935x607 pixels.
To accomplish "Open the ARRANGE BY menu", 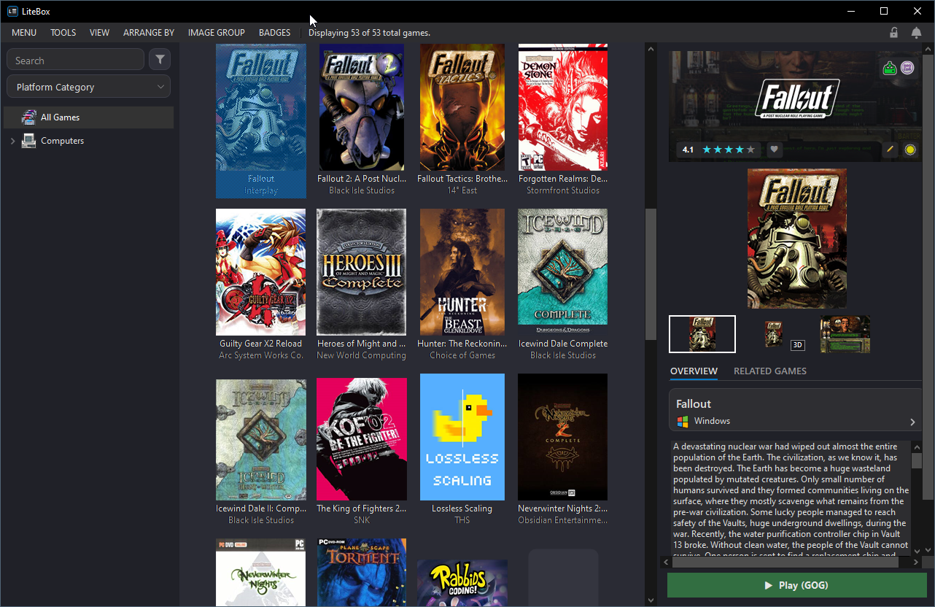I will [149, 33].
